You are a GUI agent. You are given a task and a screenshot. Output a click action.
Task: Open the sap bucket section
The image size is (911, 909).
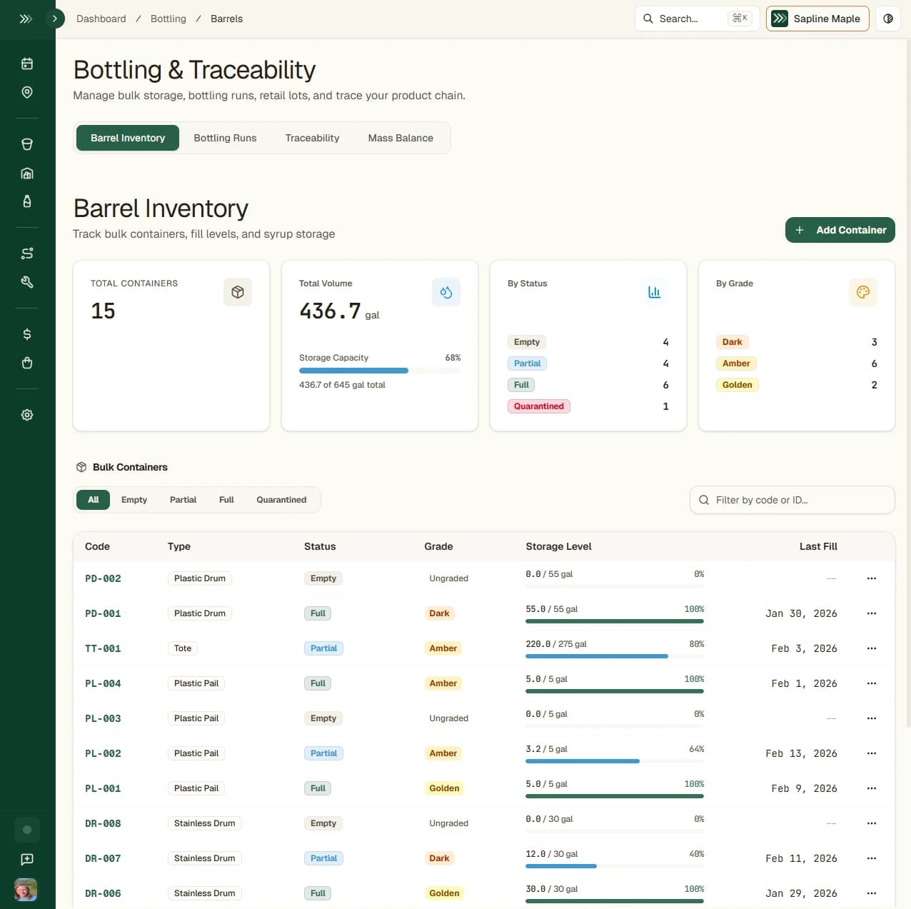pyautogui.click(x=26, y=144)
